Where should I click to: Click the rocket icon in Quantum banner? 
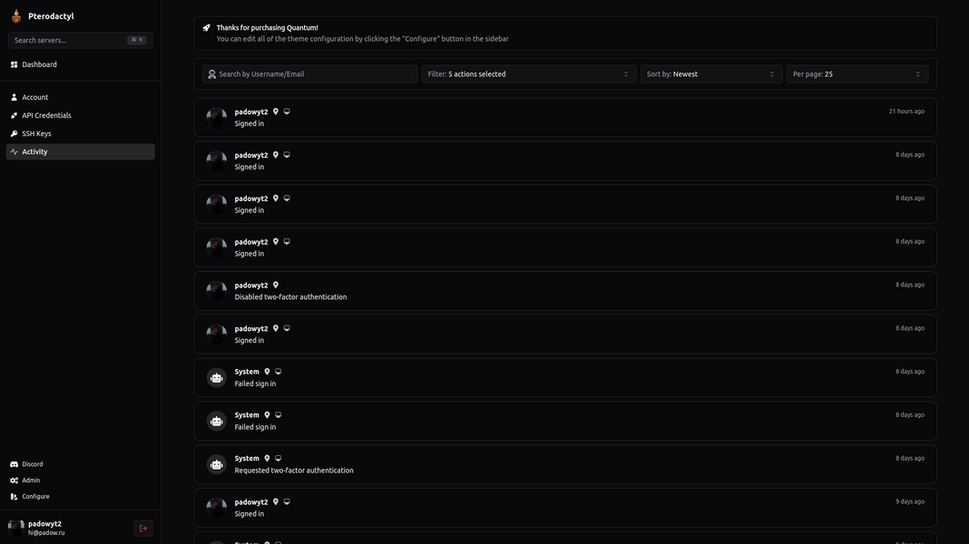coord(206,28)
